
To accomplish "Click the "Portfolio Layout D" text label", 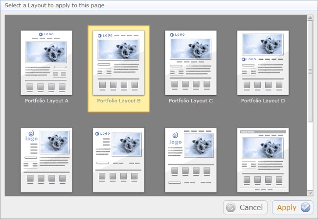I will click(263, 101).
